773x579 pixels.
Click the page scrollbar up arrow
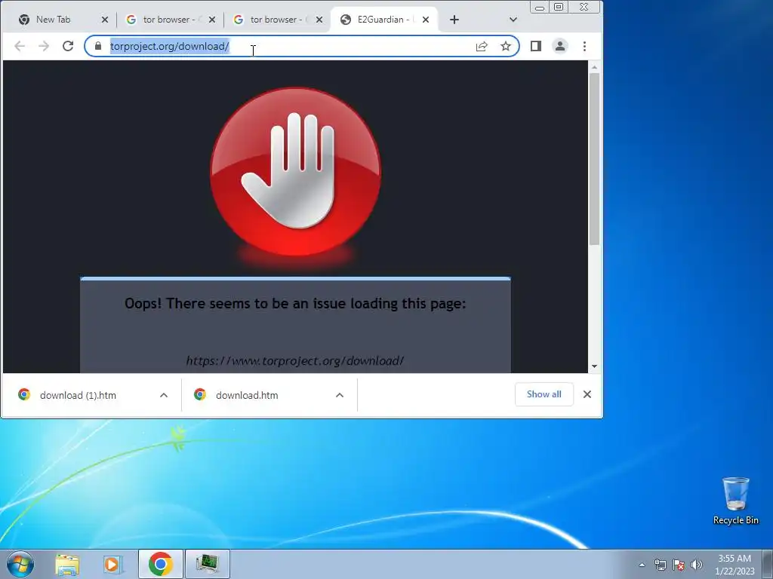click(x=595, y=67)
